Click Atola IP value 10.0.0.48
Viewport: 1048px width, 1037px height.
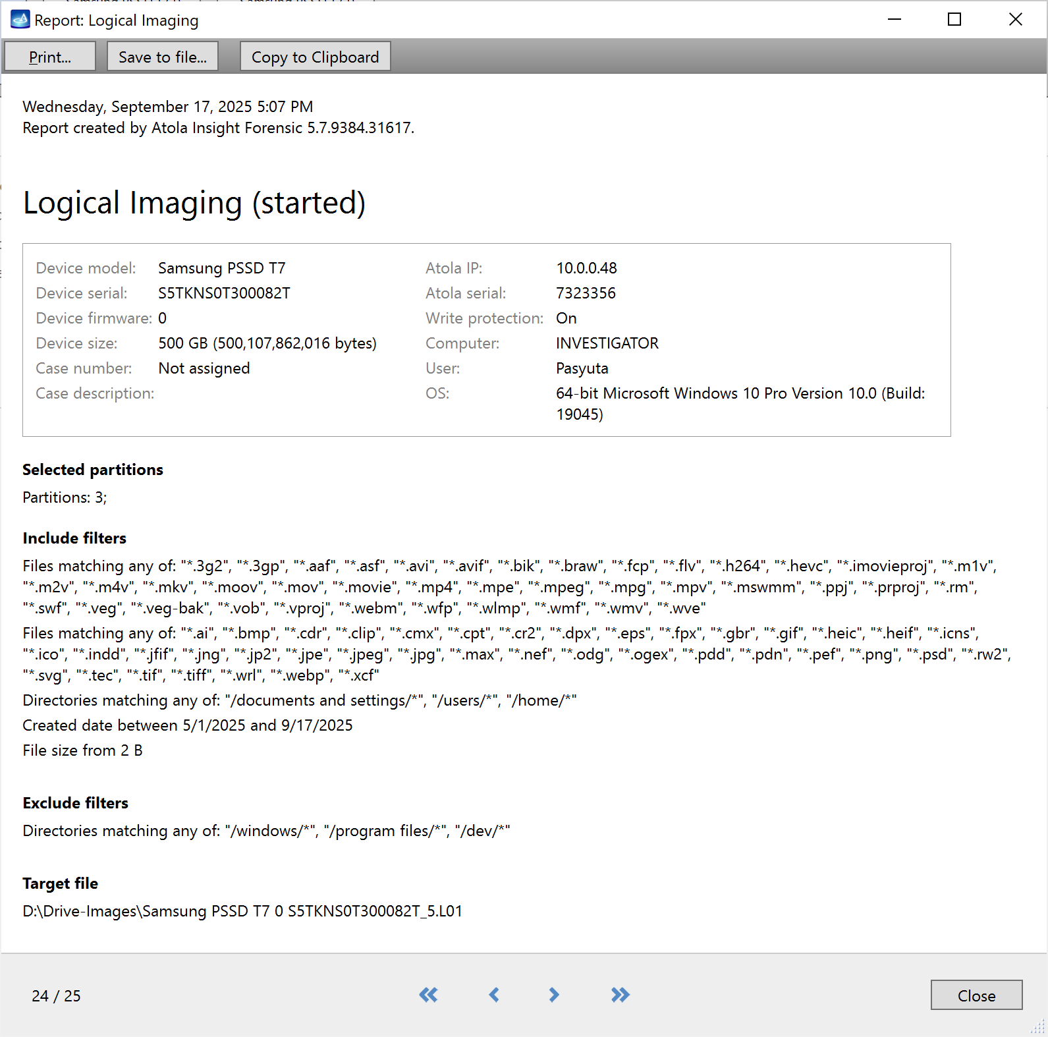pos(586,268)
